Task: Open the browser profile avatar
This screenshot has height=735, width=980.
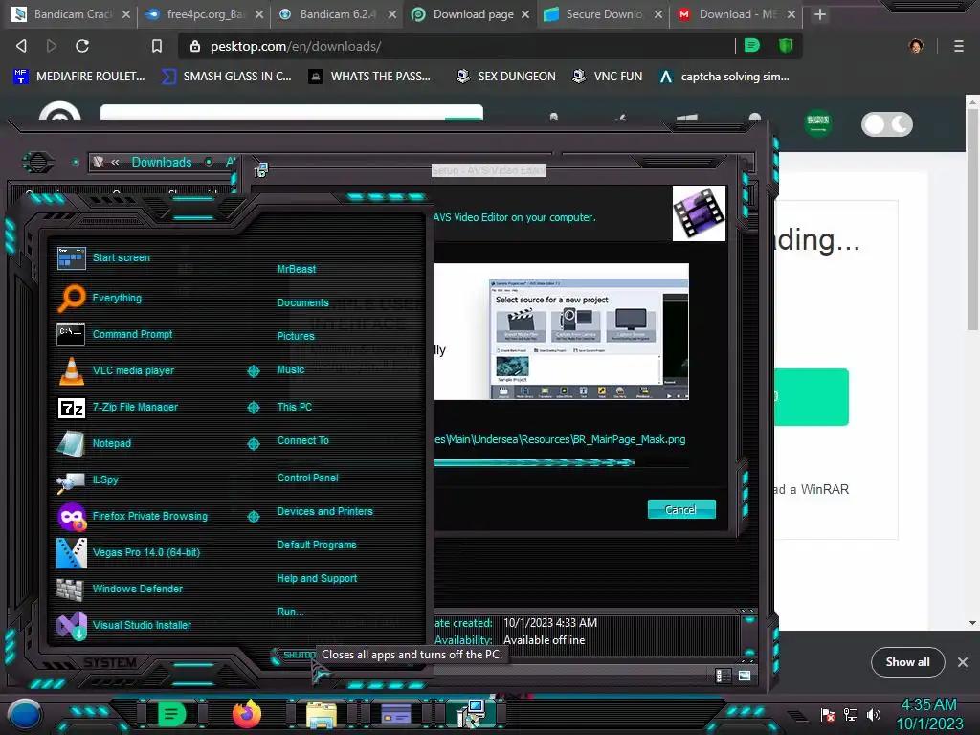Action: coord(916,46)
